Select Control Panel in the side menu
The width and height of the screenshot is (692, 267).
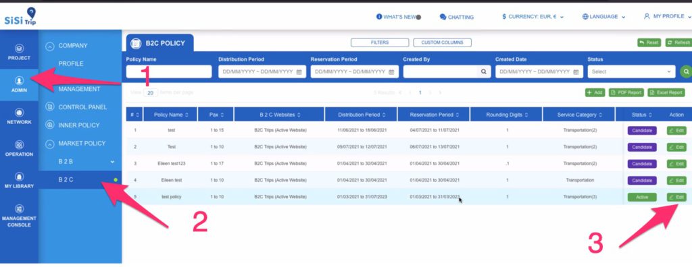[x=82, y=107]
